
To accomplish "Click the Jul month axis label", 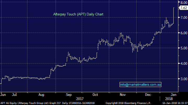I will [x=14, y=95].
